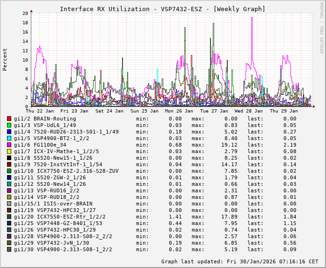Click the Mon 26 Jan x-axis label

click(179, 111)
